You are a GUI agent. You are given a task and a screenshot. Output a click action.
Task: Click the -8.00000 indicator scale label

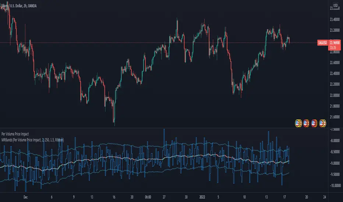point(335,141)
